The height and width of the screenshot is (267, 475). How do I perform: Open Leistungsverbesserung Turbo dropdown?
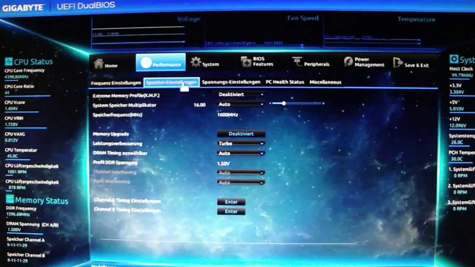[241, 144]
